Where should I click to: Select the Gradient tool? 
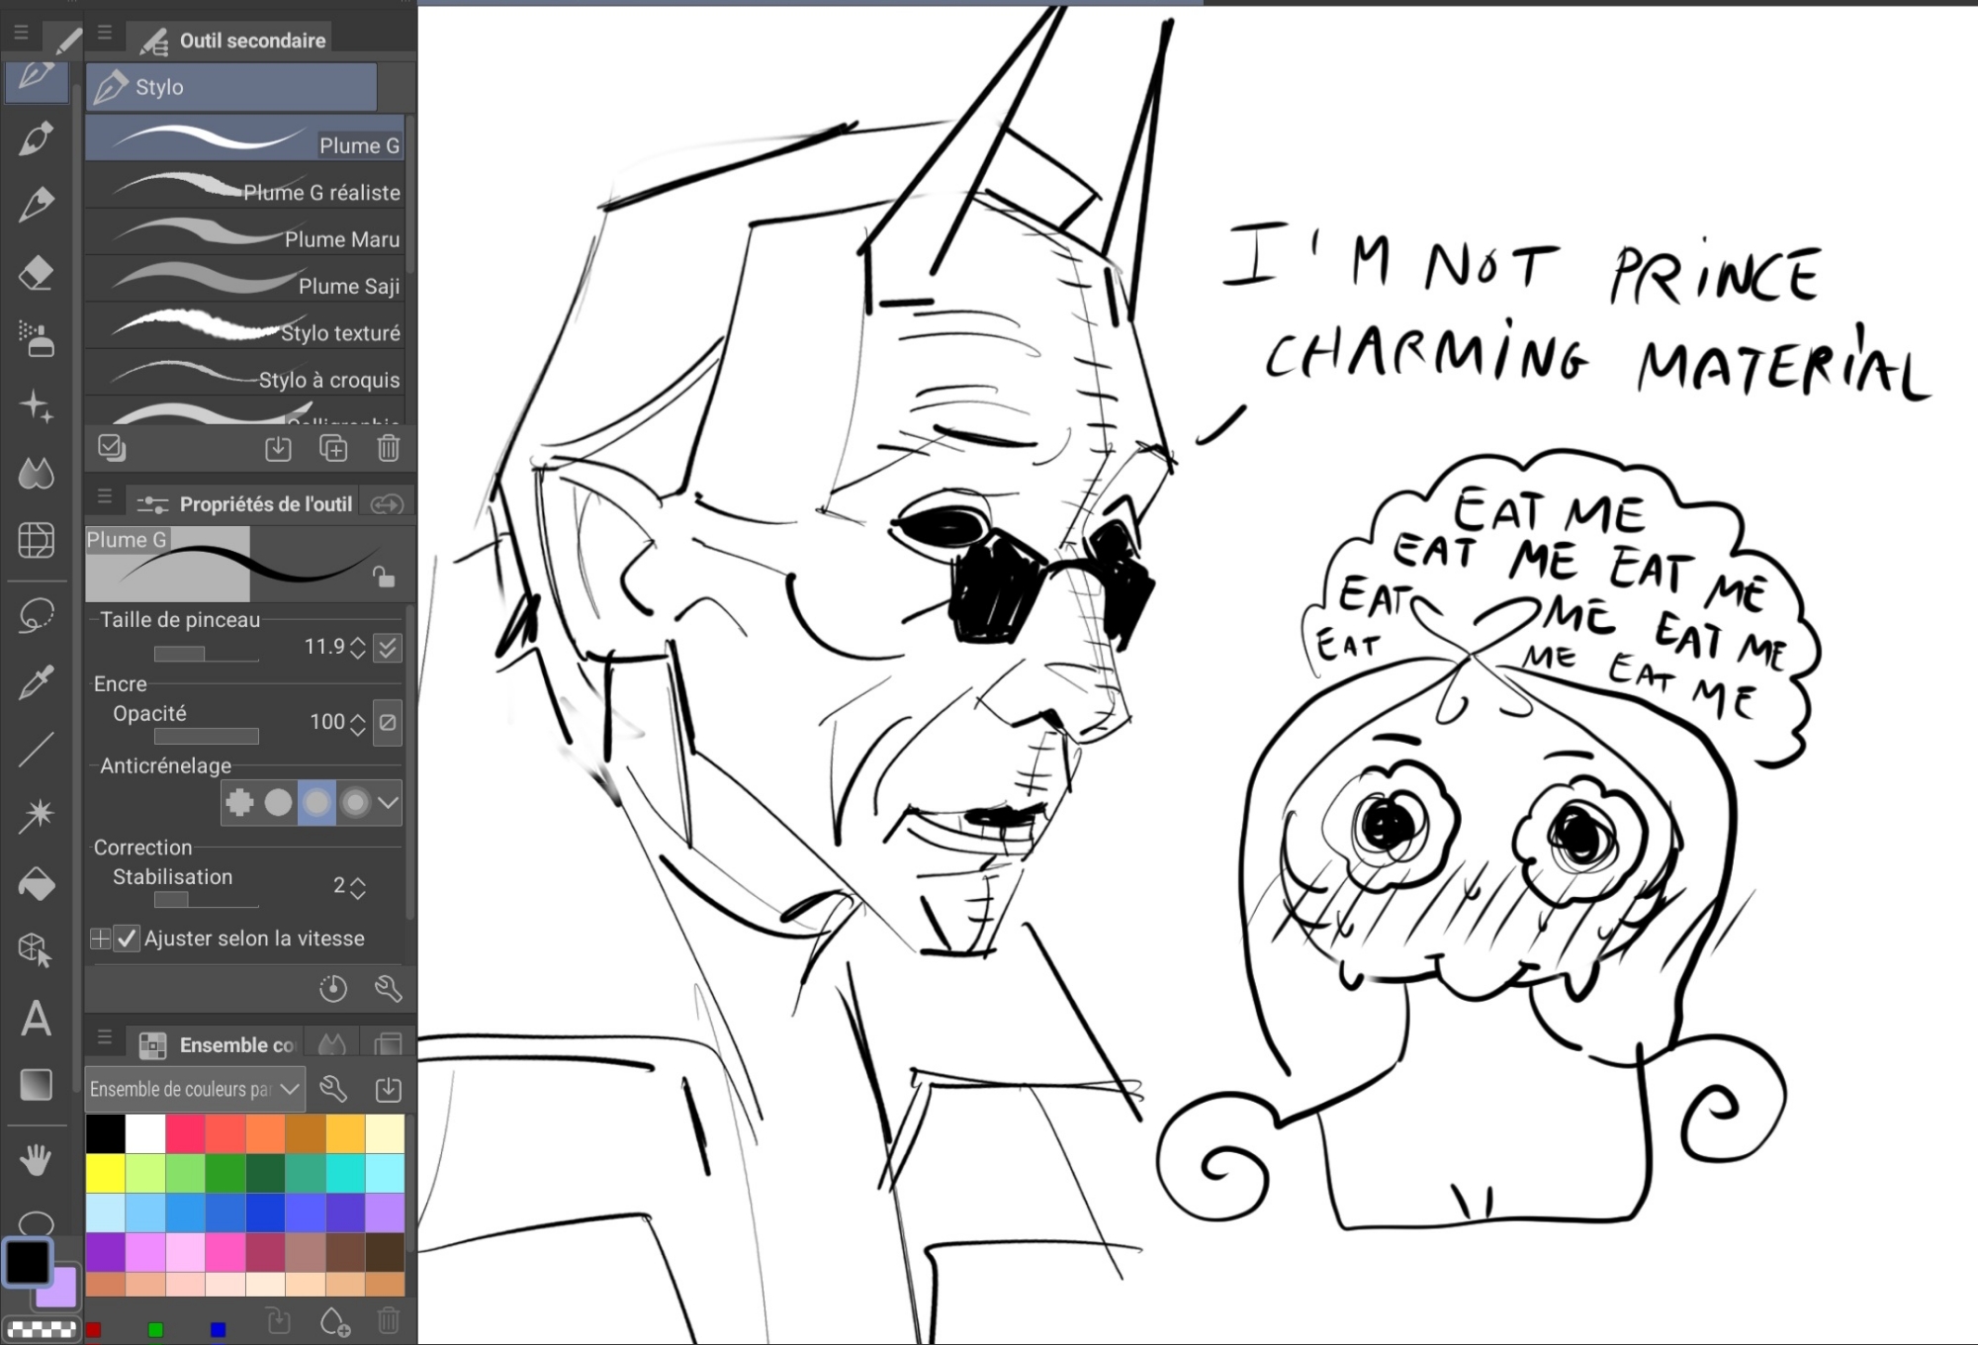tap(36, 1085)
